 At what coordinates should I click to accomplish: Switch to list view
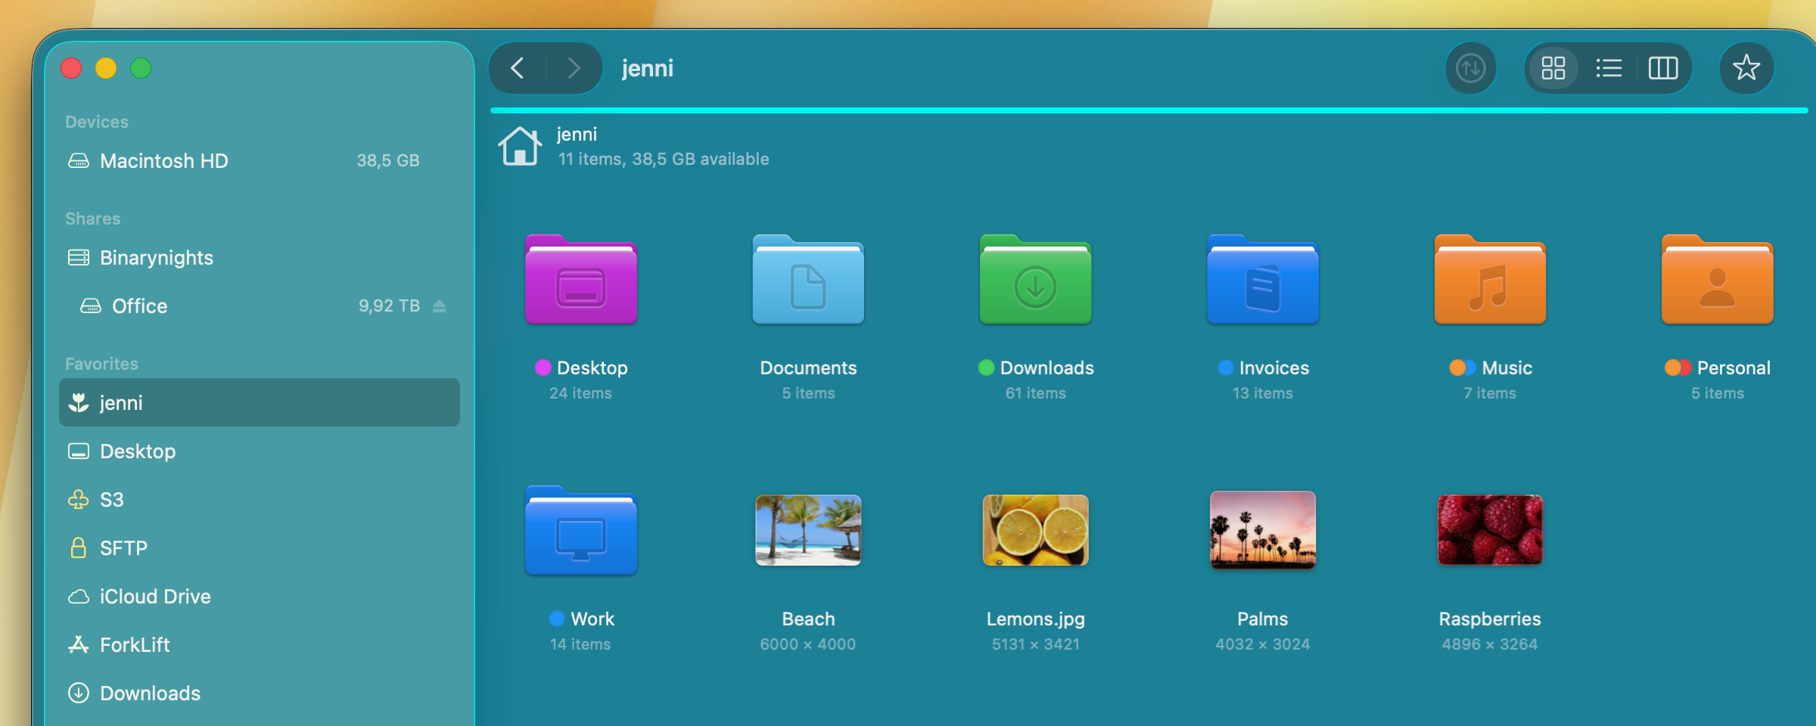1609,68
